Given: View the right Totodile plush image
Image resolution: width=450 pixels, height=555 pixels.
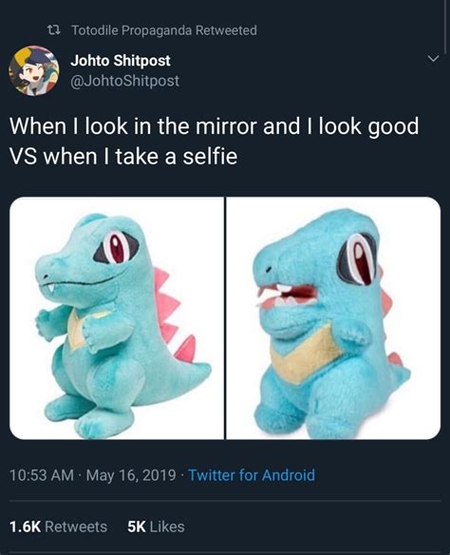Looking at the screenshot, I should (x=333, y=318).
